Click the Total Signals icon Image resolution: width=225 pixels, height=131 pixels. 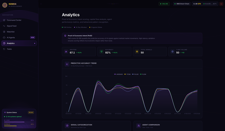pos(137,52)
